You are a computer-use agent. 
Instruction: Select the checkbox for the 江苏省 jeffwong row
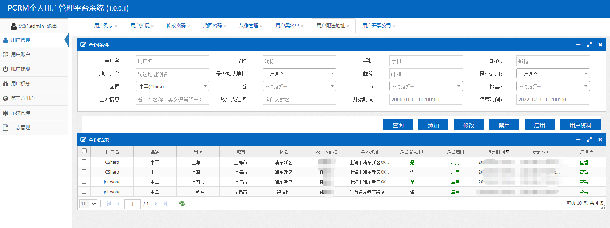point(84,192)
